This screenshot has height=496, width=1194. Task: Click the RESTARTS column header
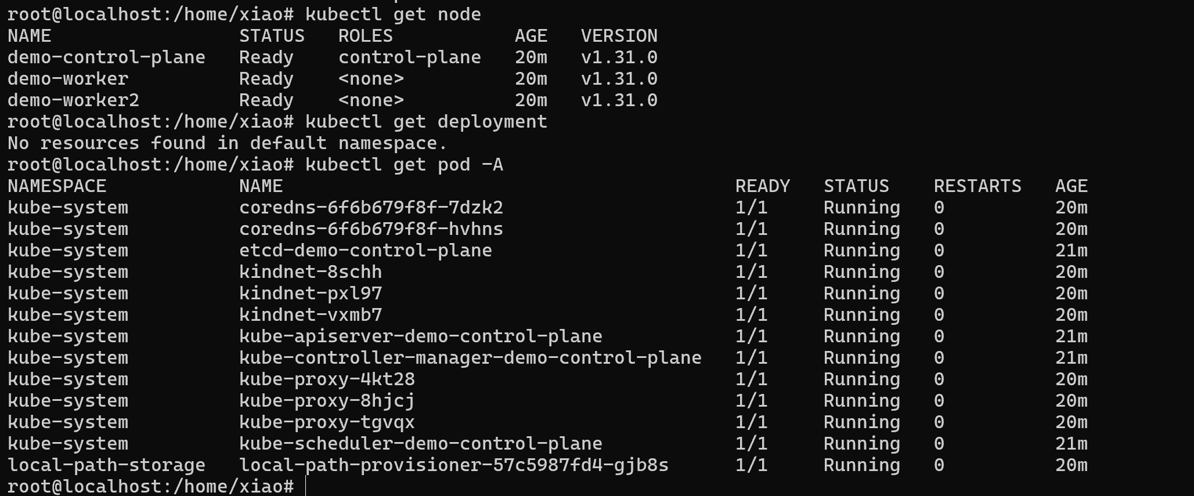pyautogui.click(x=977, y=186)
